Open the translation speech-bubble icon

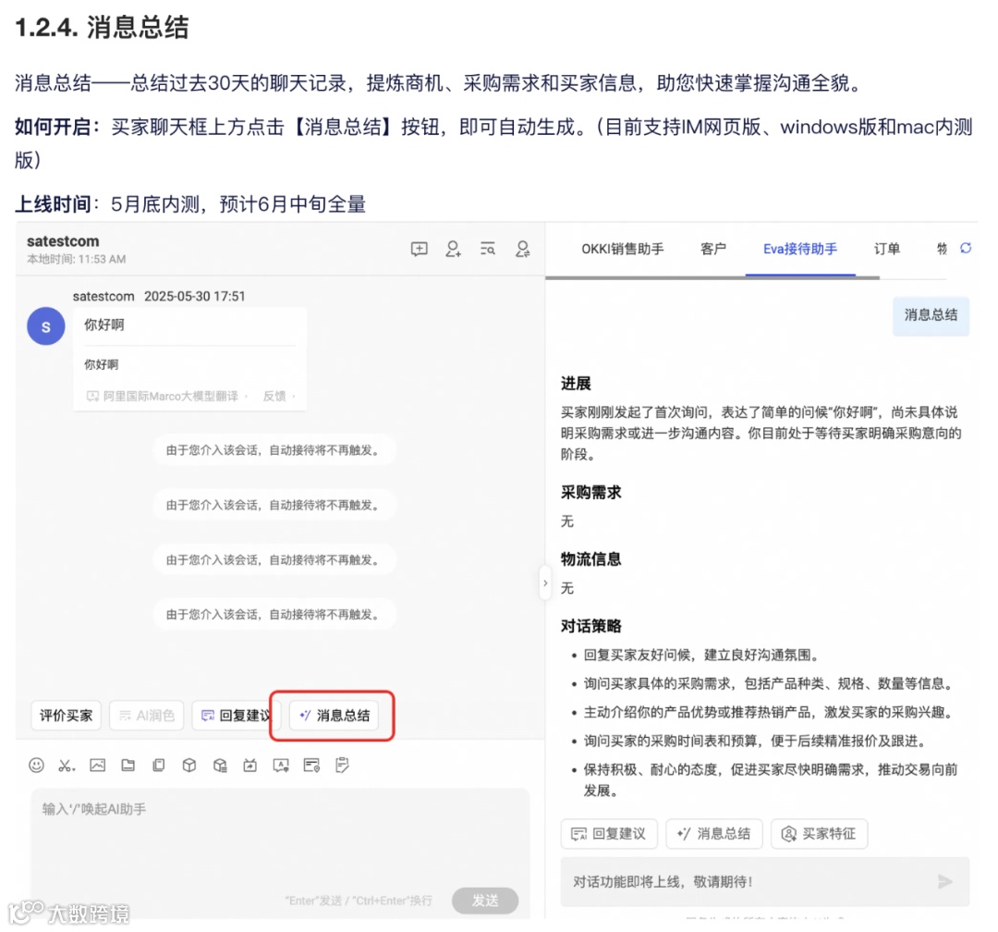tap(281, 765)
